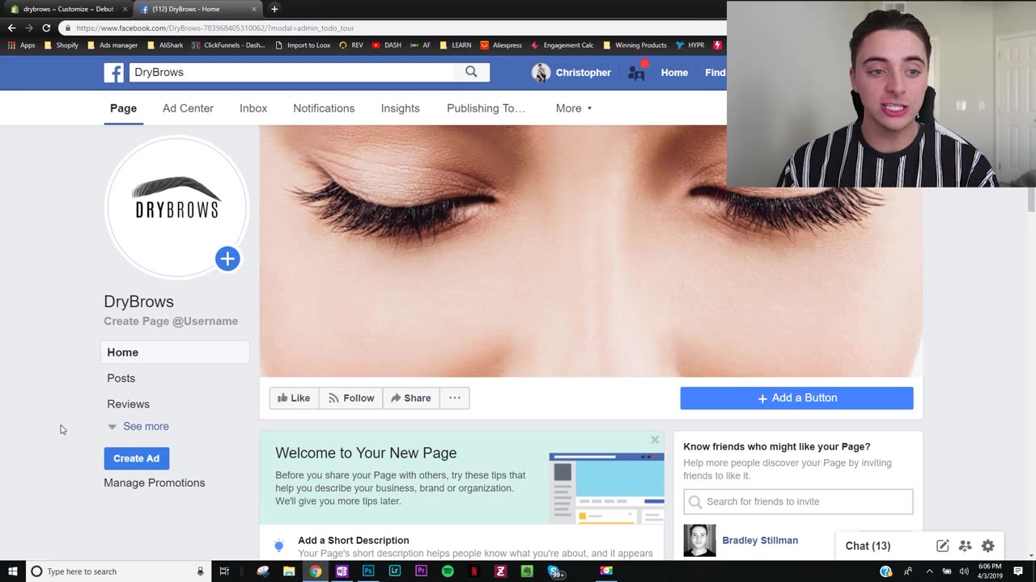Click the Windows Type here to search box

click(117, 571)
